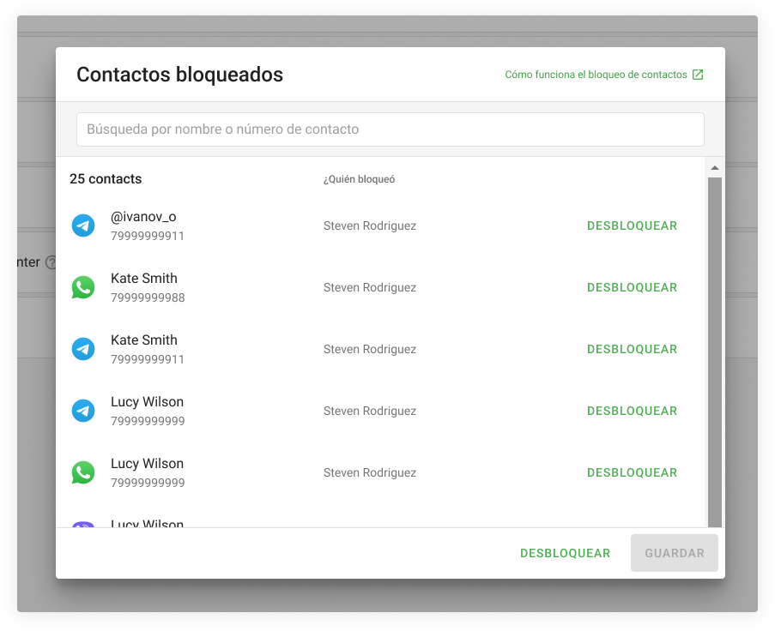Unblock the Telegram Lucy Wilson contact
This screenshot has height=631, width=775.
(632, 412)
